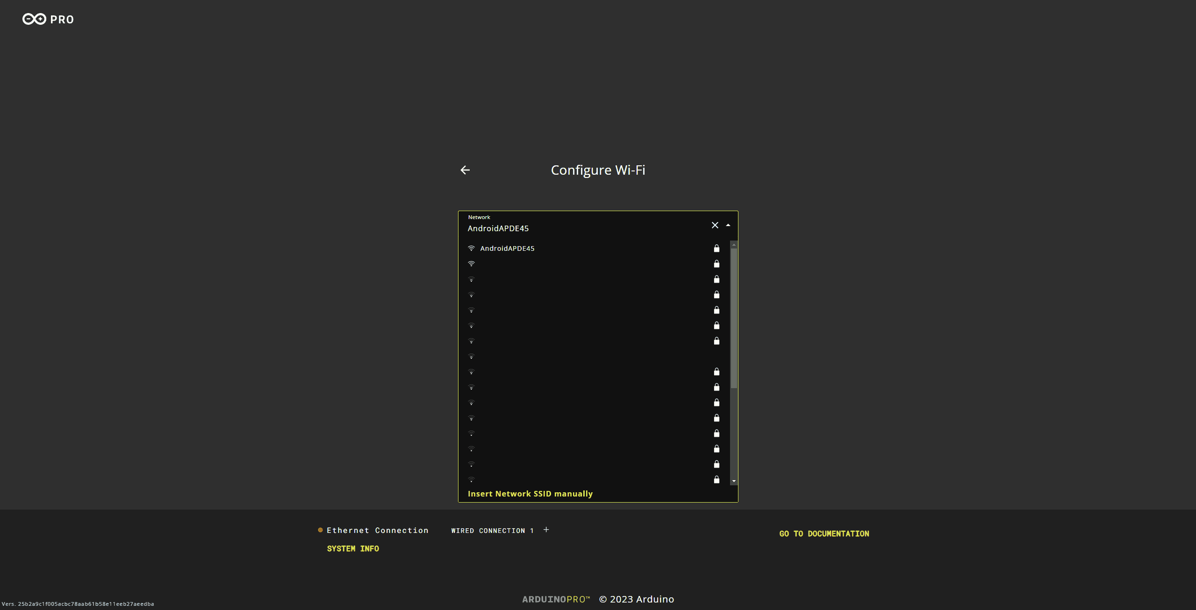Click GO TO DOCUMENTATION
The image size is (1196, 610).
[823, 533]
